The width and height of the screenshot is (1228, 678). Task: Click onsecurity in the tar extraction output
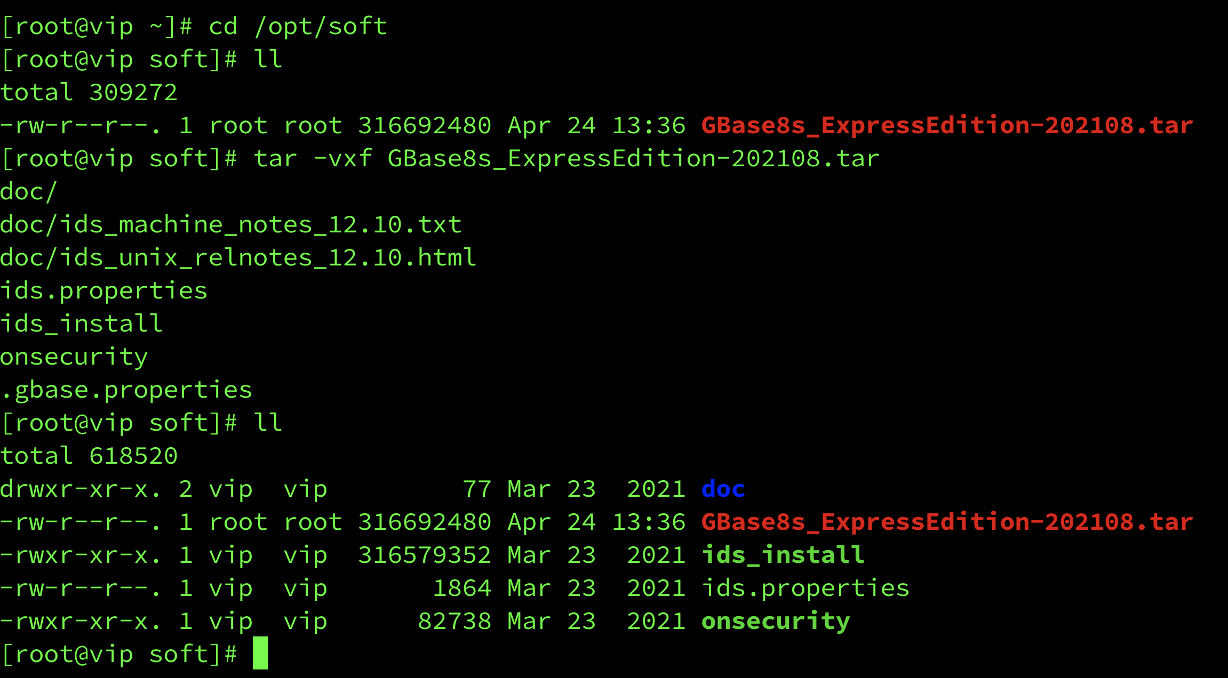(74, 358)
